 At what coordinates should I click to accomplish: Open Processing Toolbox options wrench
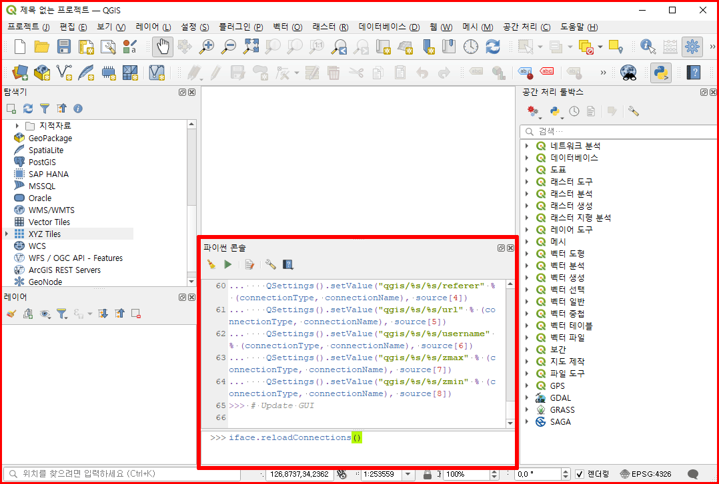tap(634, 111)
